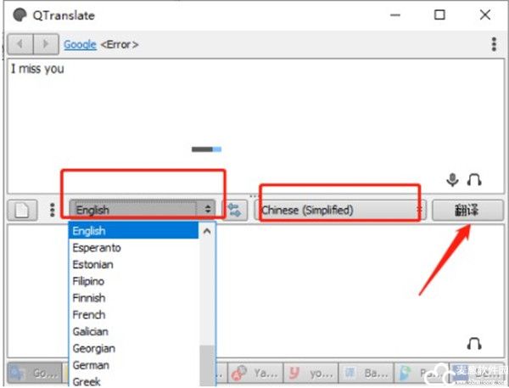This screenshot has height=388, width=509.
Task: Open the Chinese (Simplified) target language dropdown
Action: [340, 210]
